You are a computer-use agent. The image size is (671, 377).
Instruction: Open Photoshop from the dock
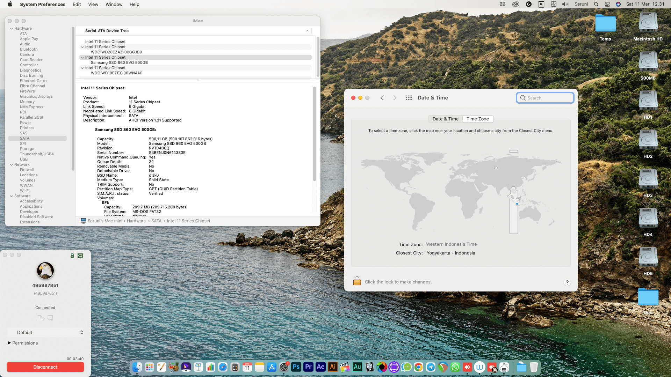click(x=296, y=367)
